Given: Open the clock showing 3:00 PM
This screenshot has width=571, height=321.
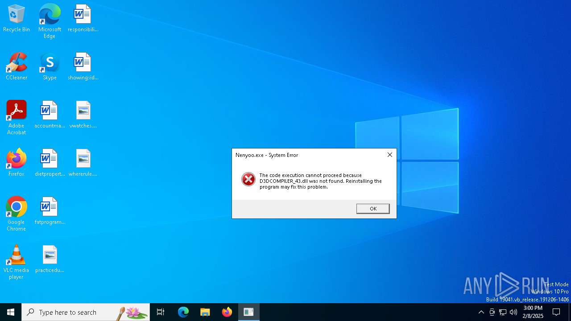Looking at the screenshot, I should [533, 312].
